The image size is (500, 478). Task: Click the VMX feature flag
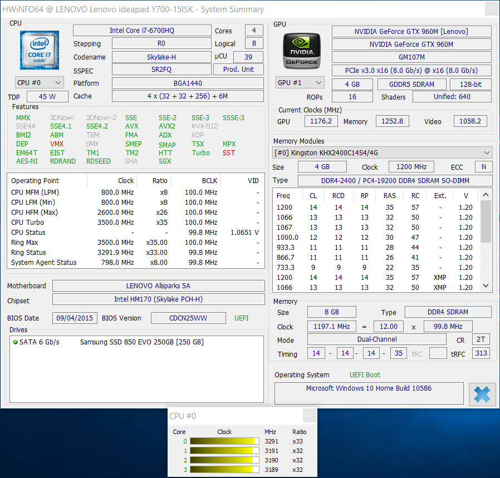pyautogui.click(x=57, y=144)
